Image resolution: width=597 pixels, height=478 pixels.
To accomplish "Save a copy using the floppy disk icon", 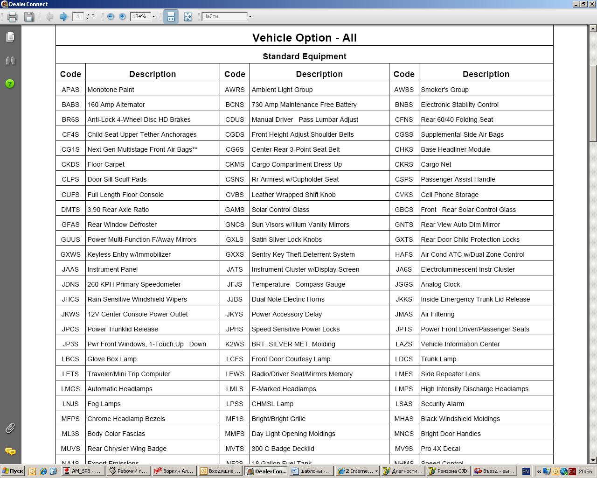I will pyautogui.click(x=29, y=17).
